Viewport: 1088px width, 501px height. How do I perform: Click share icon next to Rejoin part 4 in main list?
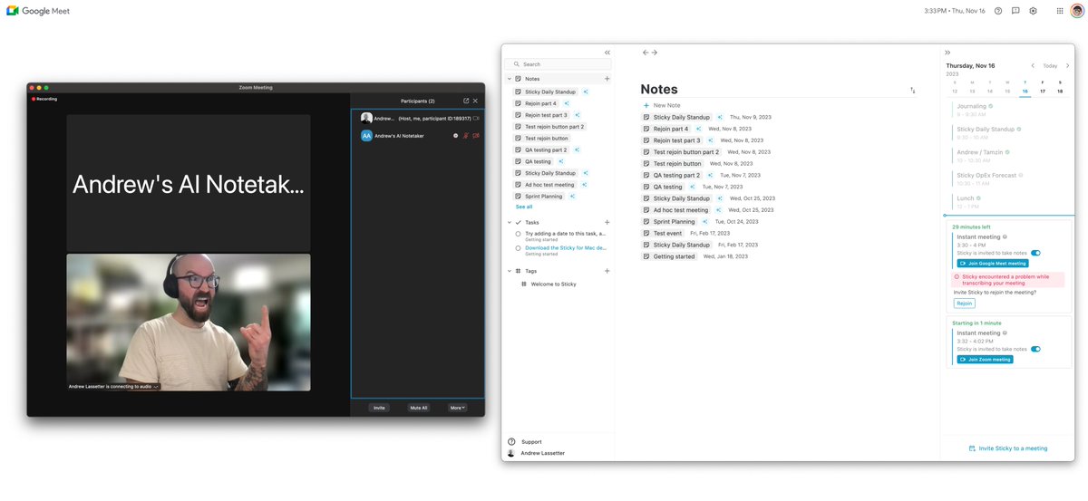[x=698, y=129]
